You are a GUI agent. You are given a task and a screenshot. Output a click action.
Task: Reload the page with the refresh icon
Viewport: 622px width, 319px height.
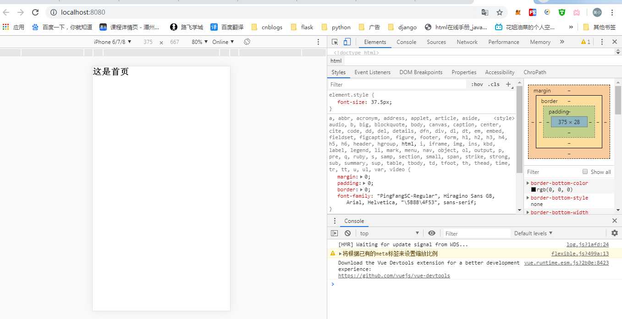click(35, 12)
